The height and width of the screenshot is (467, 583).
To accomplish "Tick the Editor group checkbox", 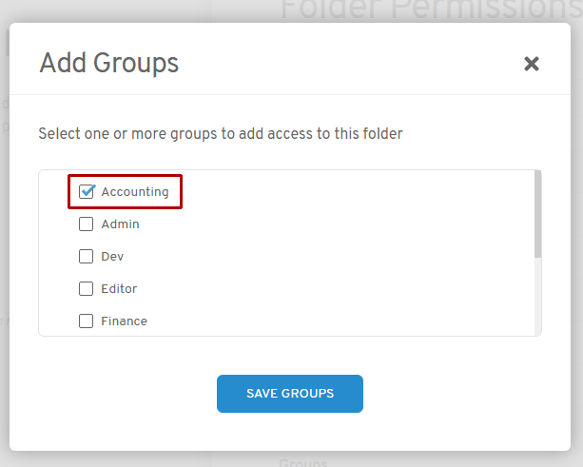I will coord(87,289).
